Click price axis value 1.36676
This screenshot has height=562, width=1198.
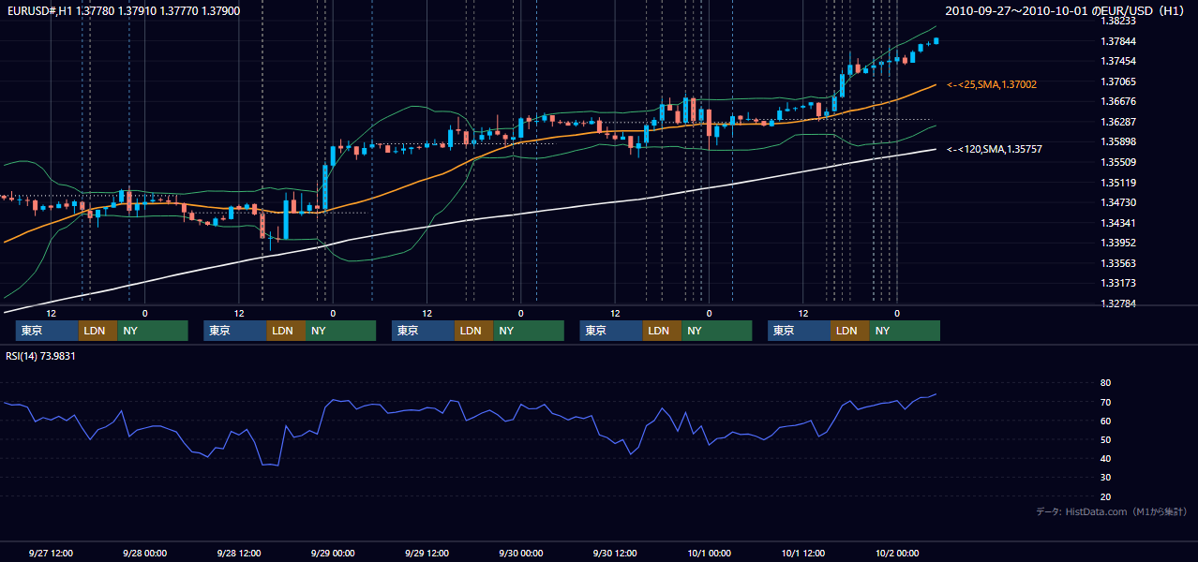point(1117,101)
